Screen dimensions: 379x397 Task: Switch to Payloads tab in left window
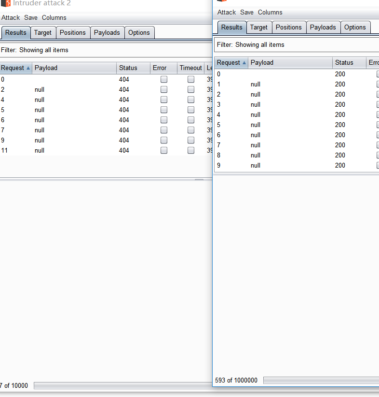pyautogui.click(x=107, y=33)
